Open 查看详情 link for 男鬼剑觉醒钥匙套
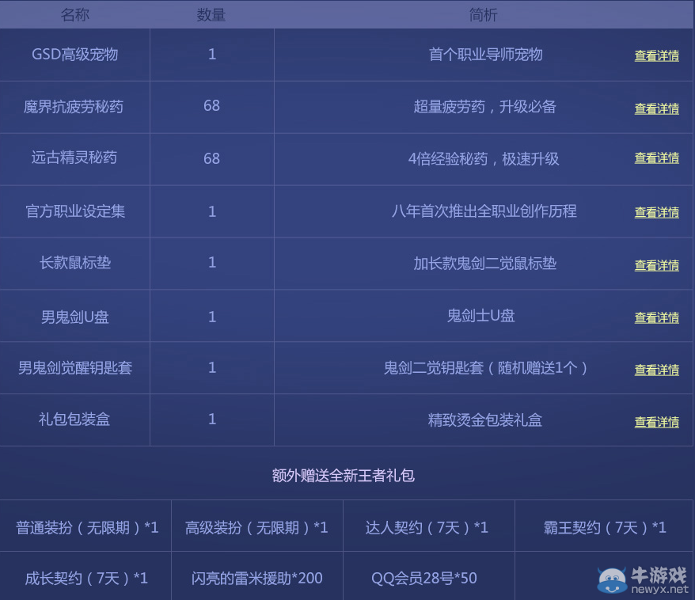The height and width of the screenshot is (600, 695). tap(656, 370)
